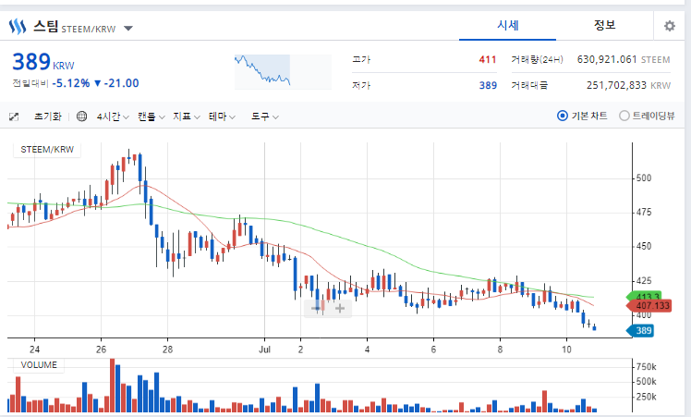
Task: Switch to the 시세 tab
Action: (x=508, y=26)
